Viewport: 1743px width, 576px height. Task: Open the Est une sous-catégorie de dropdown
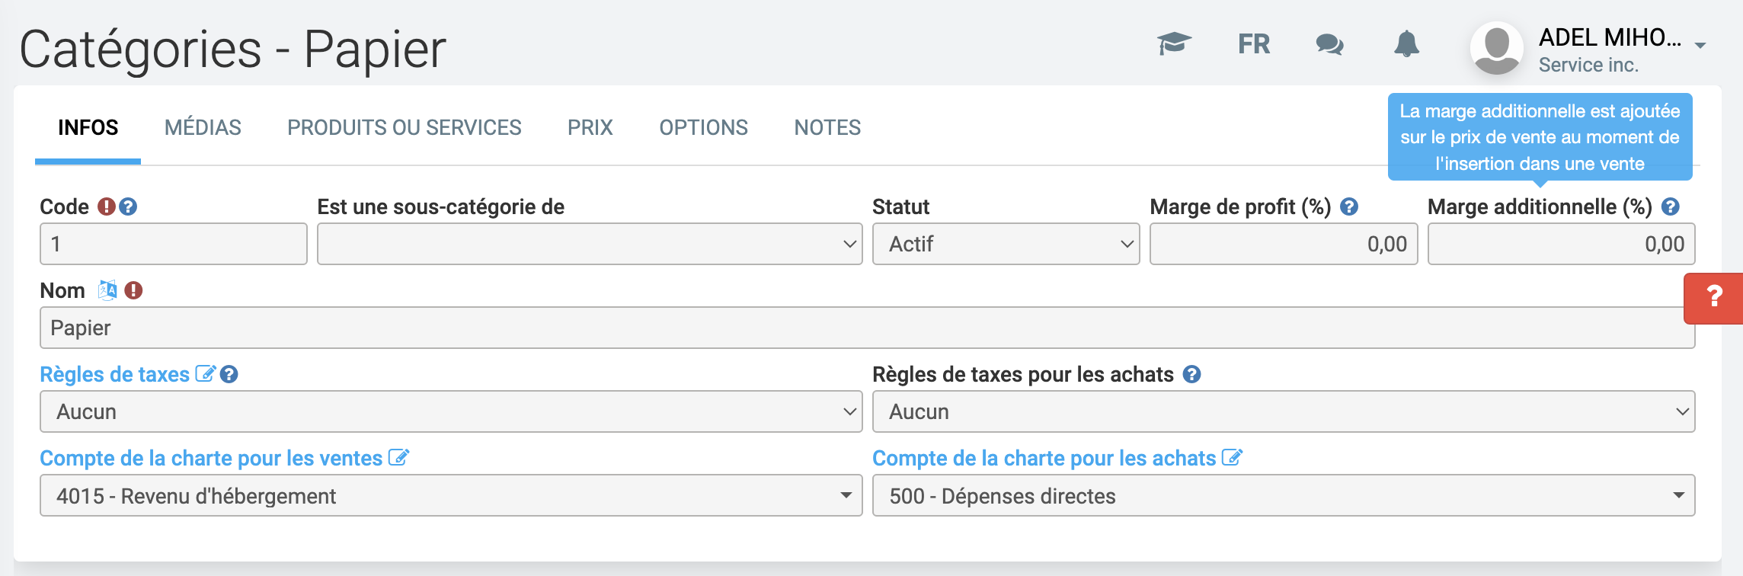589,244
